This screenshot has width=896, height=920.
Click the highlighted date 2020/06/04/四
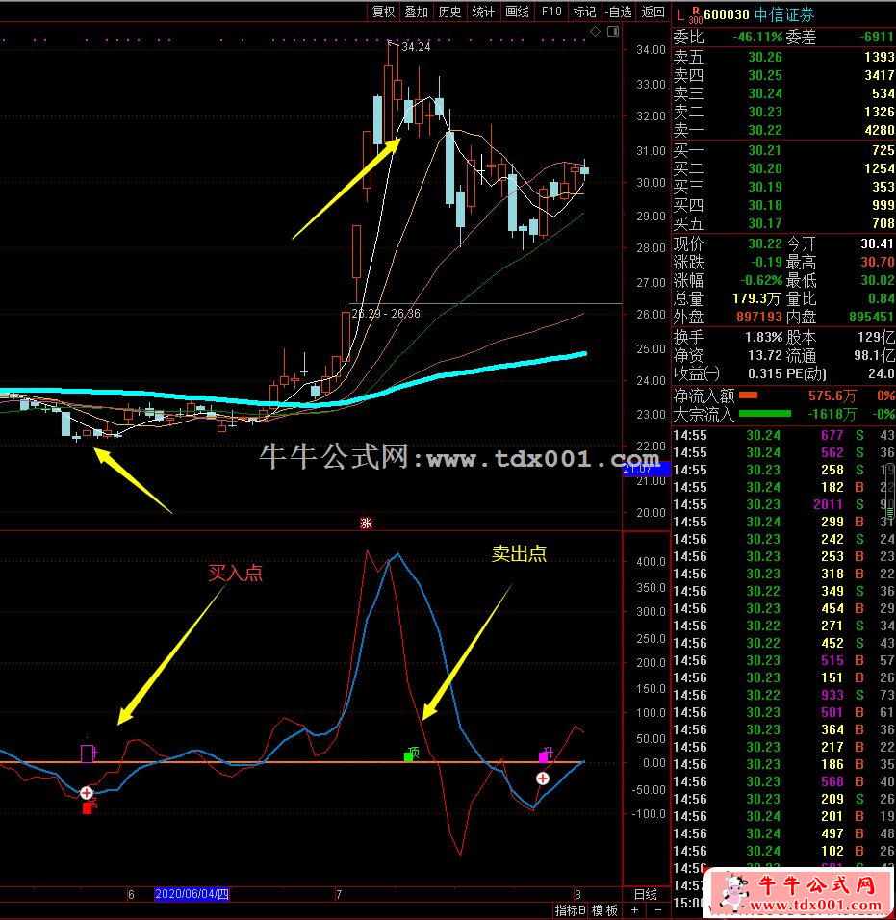pyautogui.click(x=192, y=894)
